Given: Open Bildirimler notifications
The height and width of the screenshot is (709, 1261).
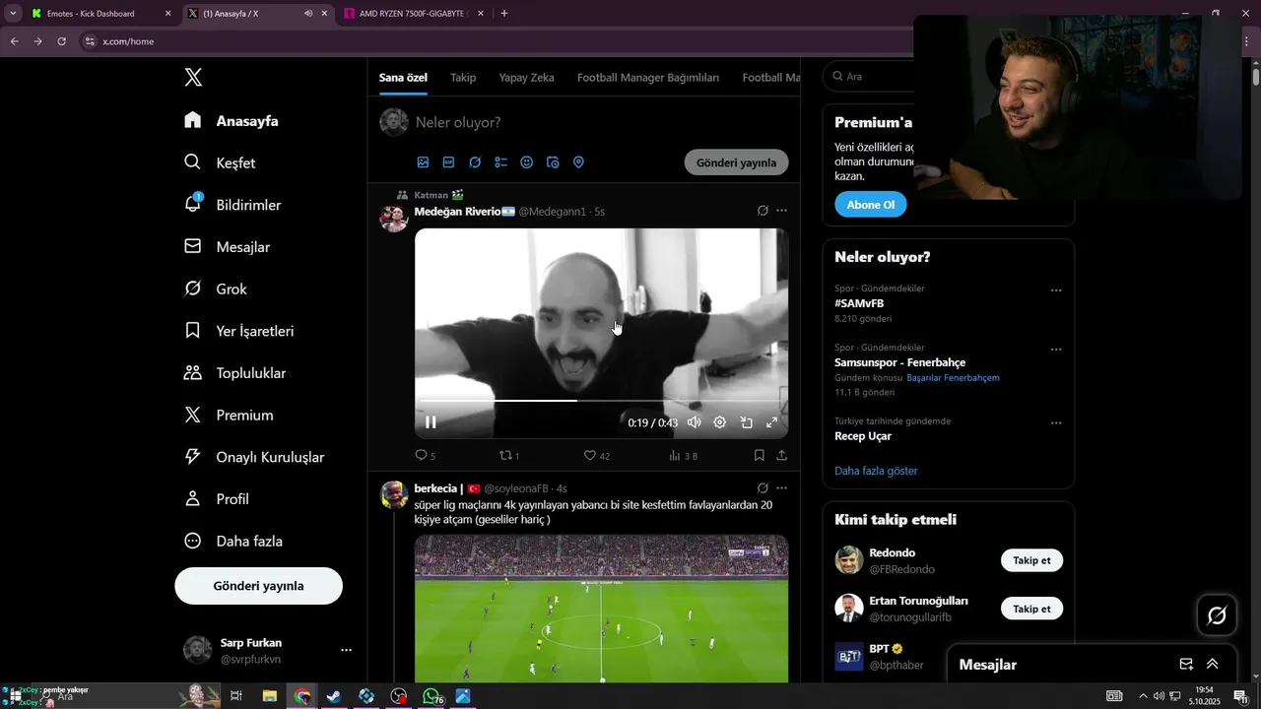Looking at the screenshot, I should coord(232,205).
